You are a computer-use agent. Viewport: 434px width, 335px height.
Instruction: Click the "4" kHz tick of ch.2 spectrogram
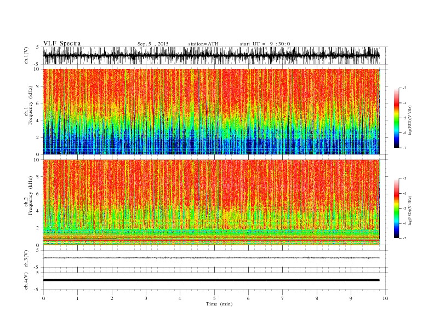tap(38, 211)
